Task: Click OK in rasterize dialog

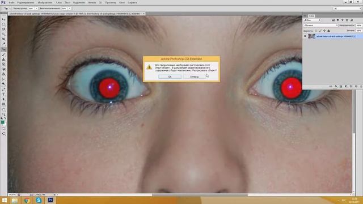Action: (170, 76)
